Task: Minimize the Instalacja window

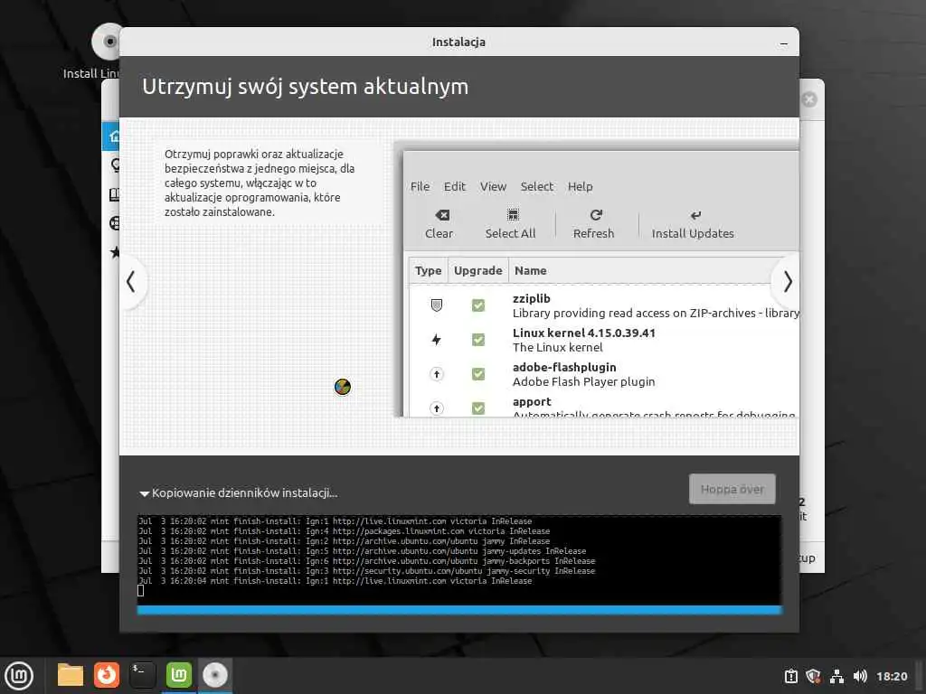Action: (784, 42)
